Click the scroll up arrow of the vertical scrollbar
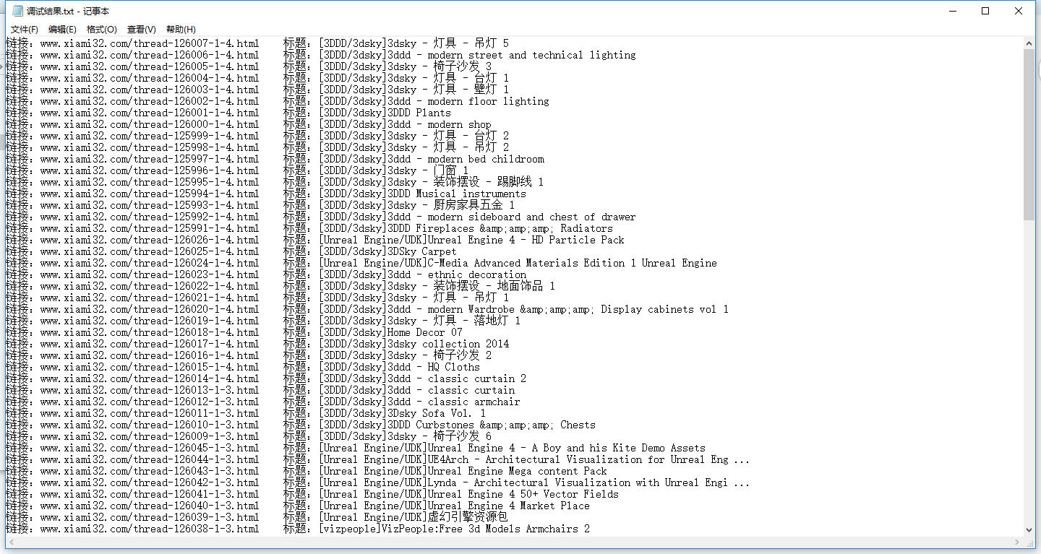Screen dimensions: 1041x554 click(x=1029, y=44)
